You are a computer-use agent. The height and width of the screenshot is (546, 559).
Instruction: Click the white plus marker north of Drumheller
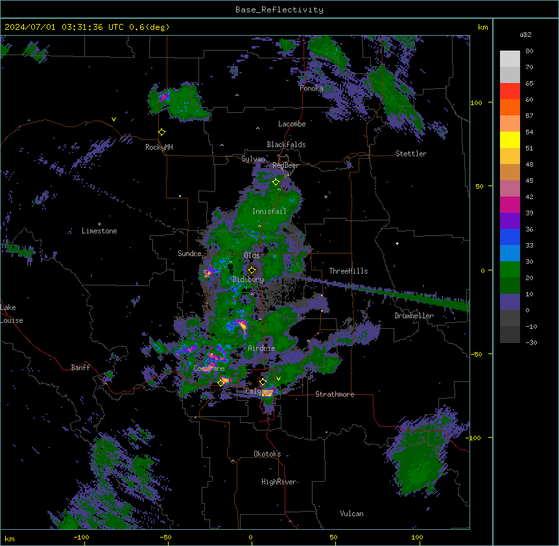point(397,243)
